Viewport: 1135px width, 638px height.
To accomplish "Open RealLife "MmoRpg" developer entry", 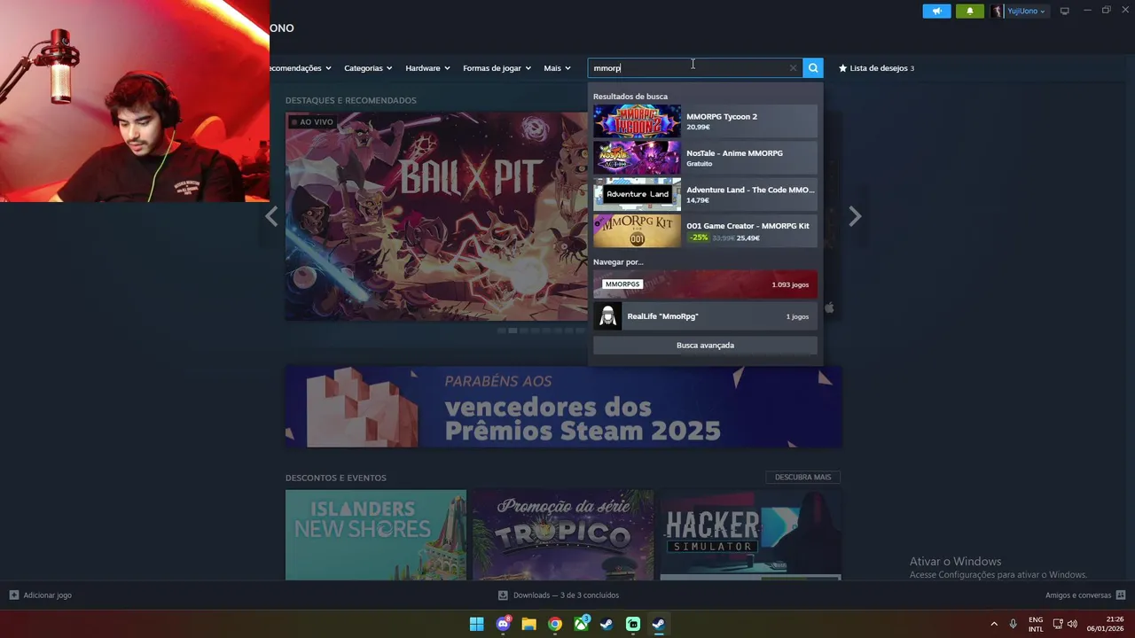I will (705, 316).
